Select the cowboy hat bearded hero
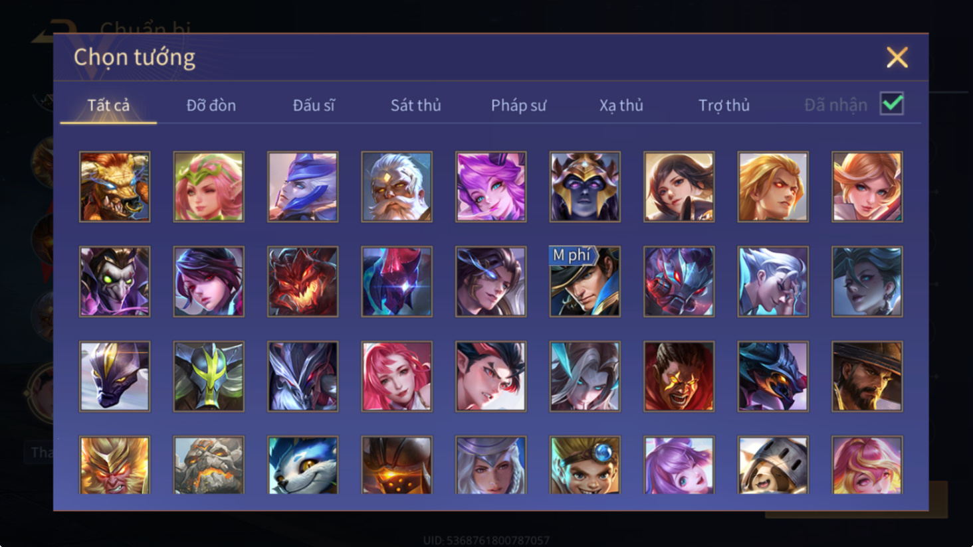The width and height of the screenshot is (973, 547). [x=867, y=376]
